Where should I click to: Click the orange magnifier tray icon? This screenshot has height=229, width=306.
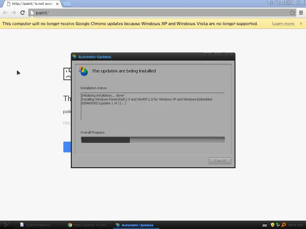[284, 225]
